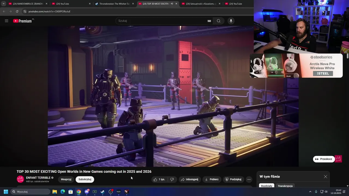The width and height of the screenshot is (349, 196).
Task: Open the system tray network display icon
Action: click(322, 192)
